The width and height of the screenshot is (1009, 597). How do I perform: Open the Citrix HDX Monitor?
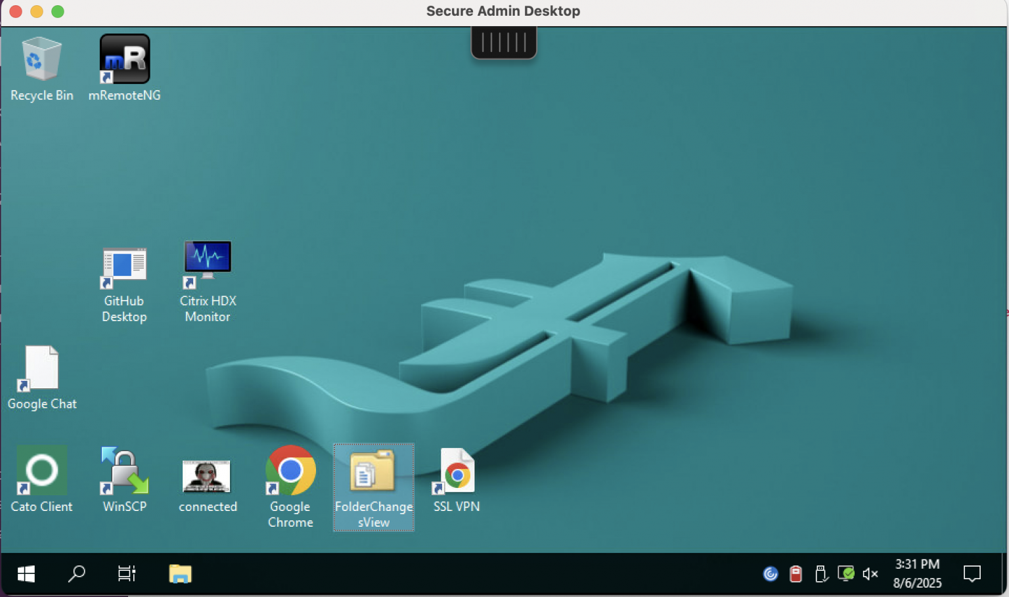click(x=208, y=258)
